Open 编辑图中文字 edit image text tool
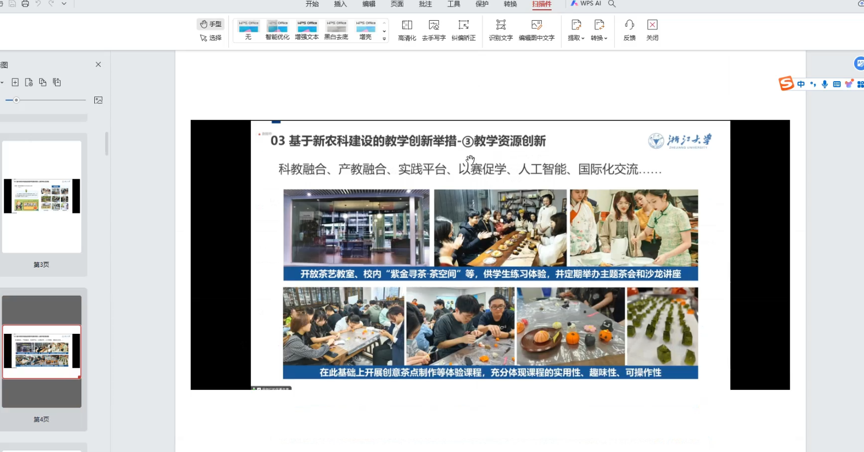This screenshot has height=452, width=864. click(x=536, y=30)
